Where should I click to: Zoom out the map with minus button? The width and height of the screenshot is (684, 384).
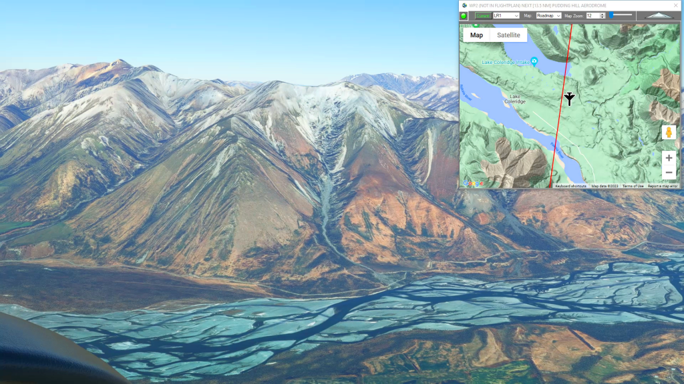pos(669,173)
